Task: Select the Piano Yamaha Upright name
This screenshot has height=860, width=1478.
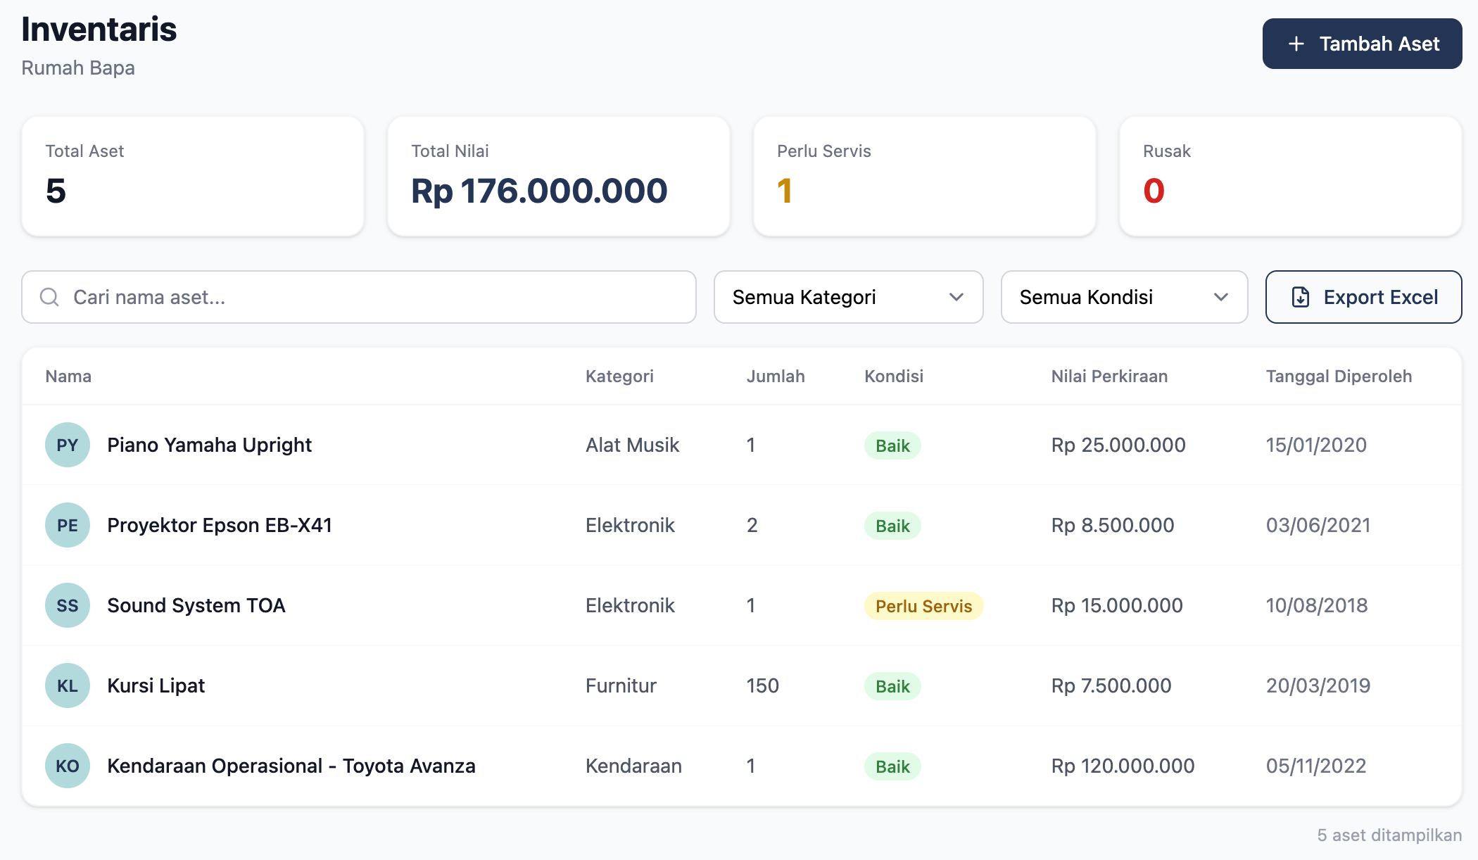Action: 209,445
